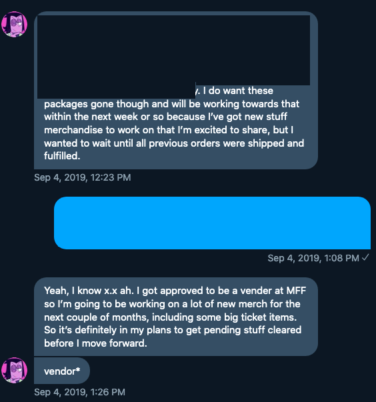
Task: Click the sender's avatar beside the first message
Action: tap(15, 25)
